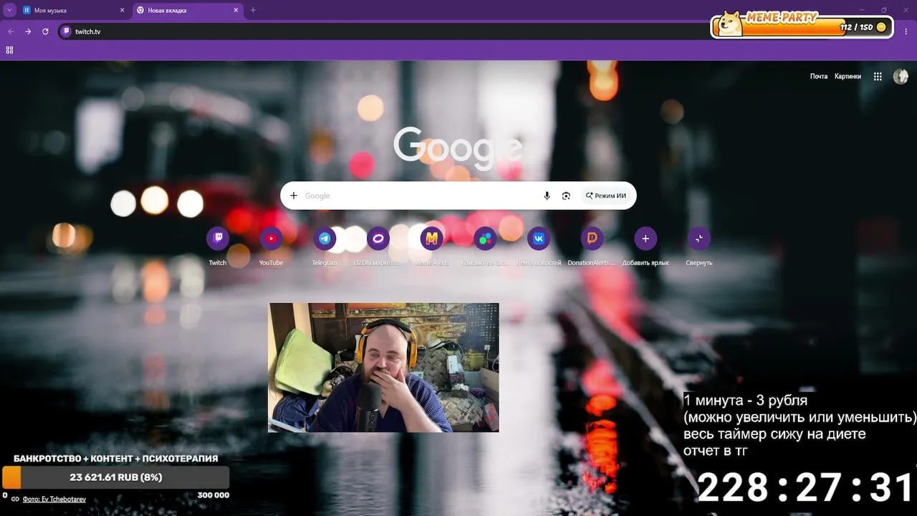The height and width of the screenshot is (516, 917).
Task: Start voice search with the microphone icon
Action: pyautogui.click(x=547, y=196)
